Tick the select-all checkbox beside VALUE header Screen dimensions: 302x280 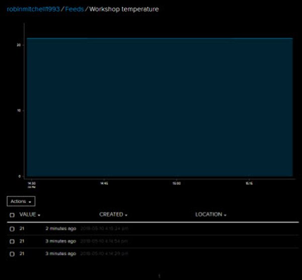tap(12, 215)
